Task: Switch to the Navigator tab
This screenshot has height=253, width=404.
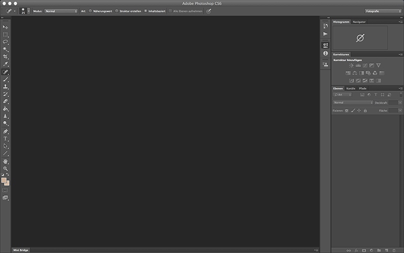Action: pyautogui.click(x=359, y=22)
